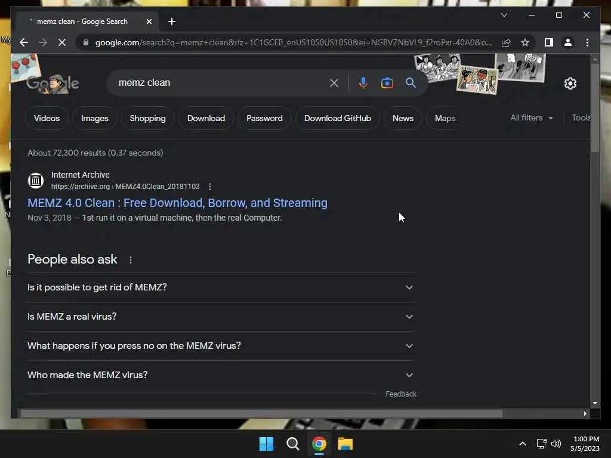The width and height of the screenshot is (611, 458).
Task: Click the volume speaker tray icon
Action: [x=556, y=444]
